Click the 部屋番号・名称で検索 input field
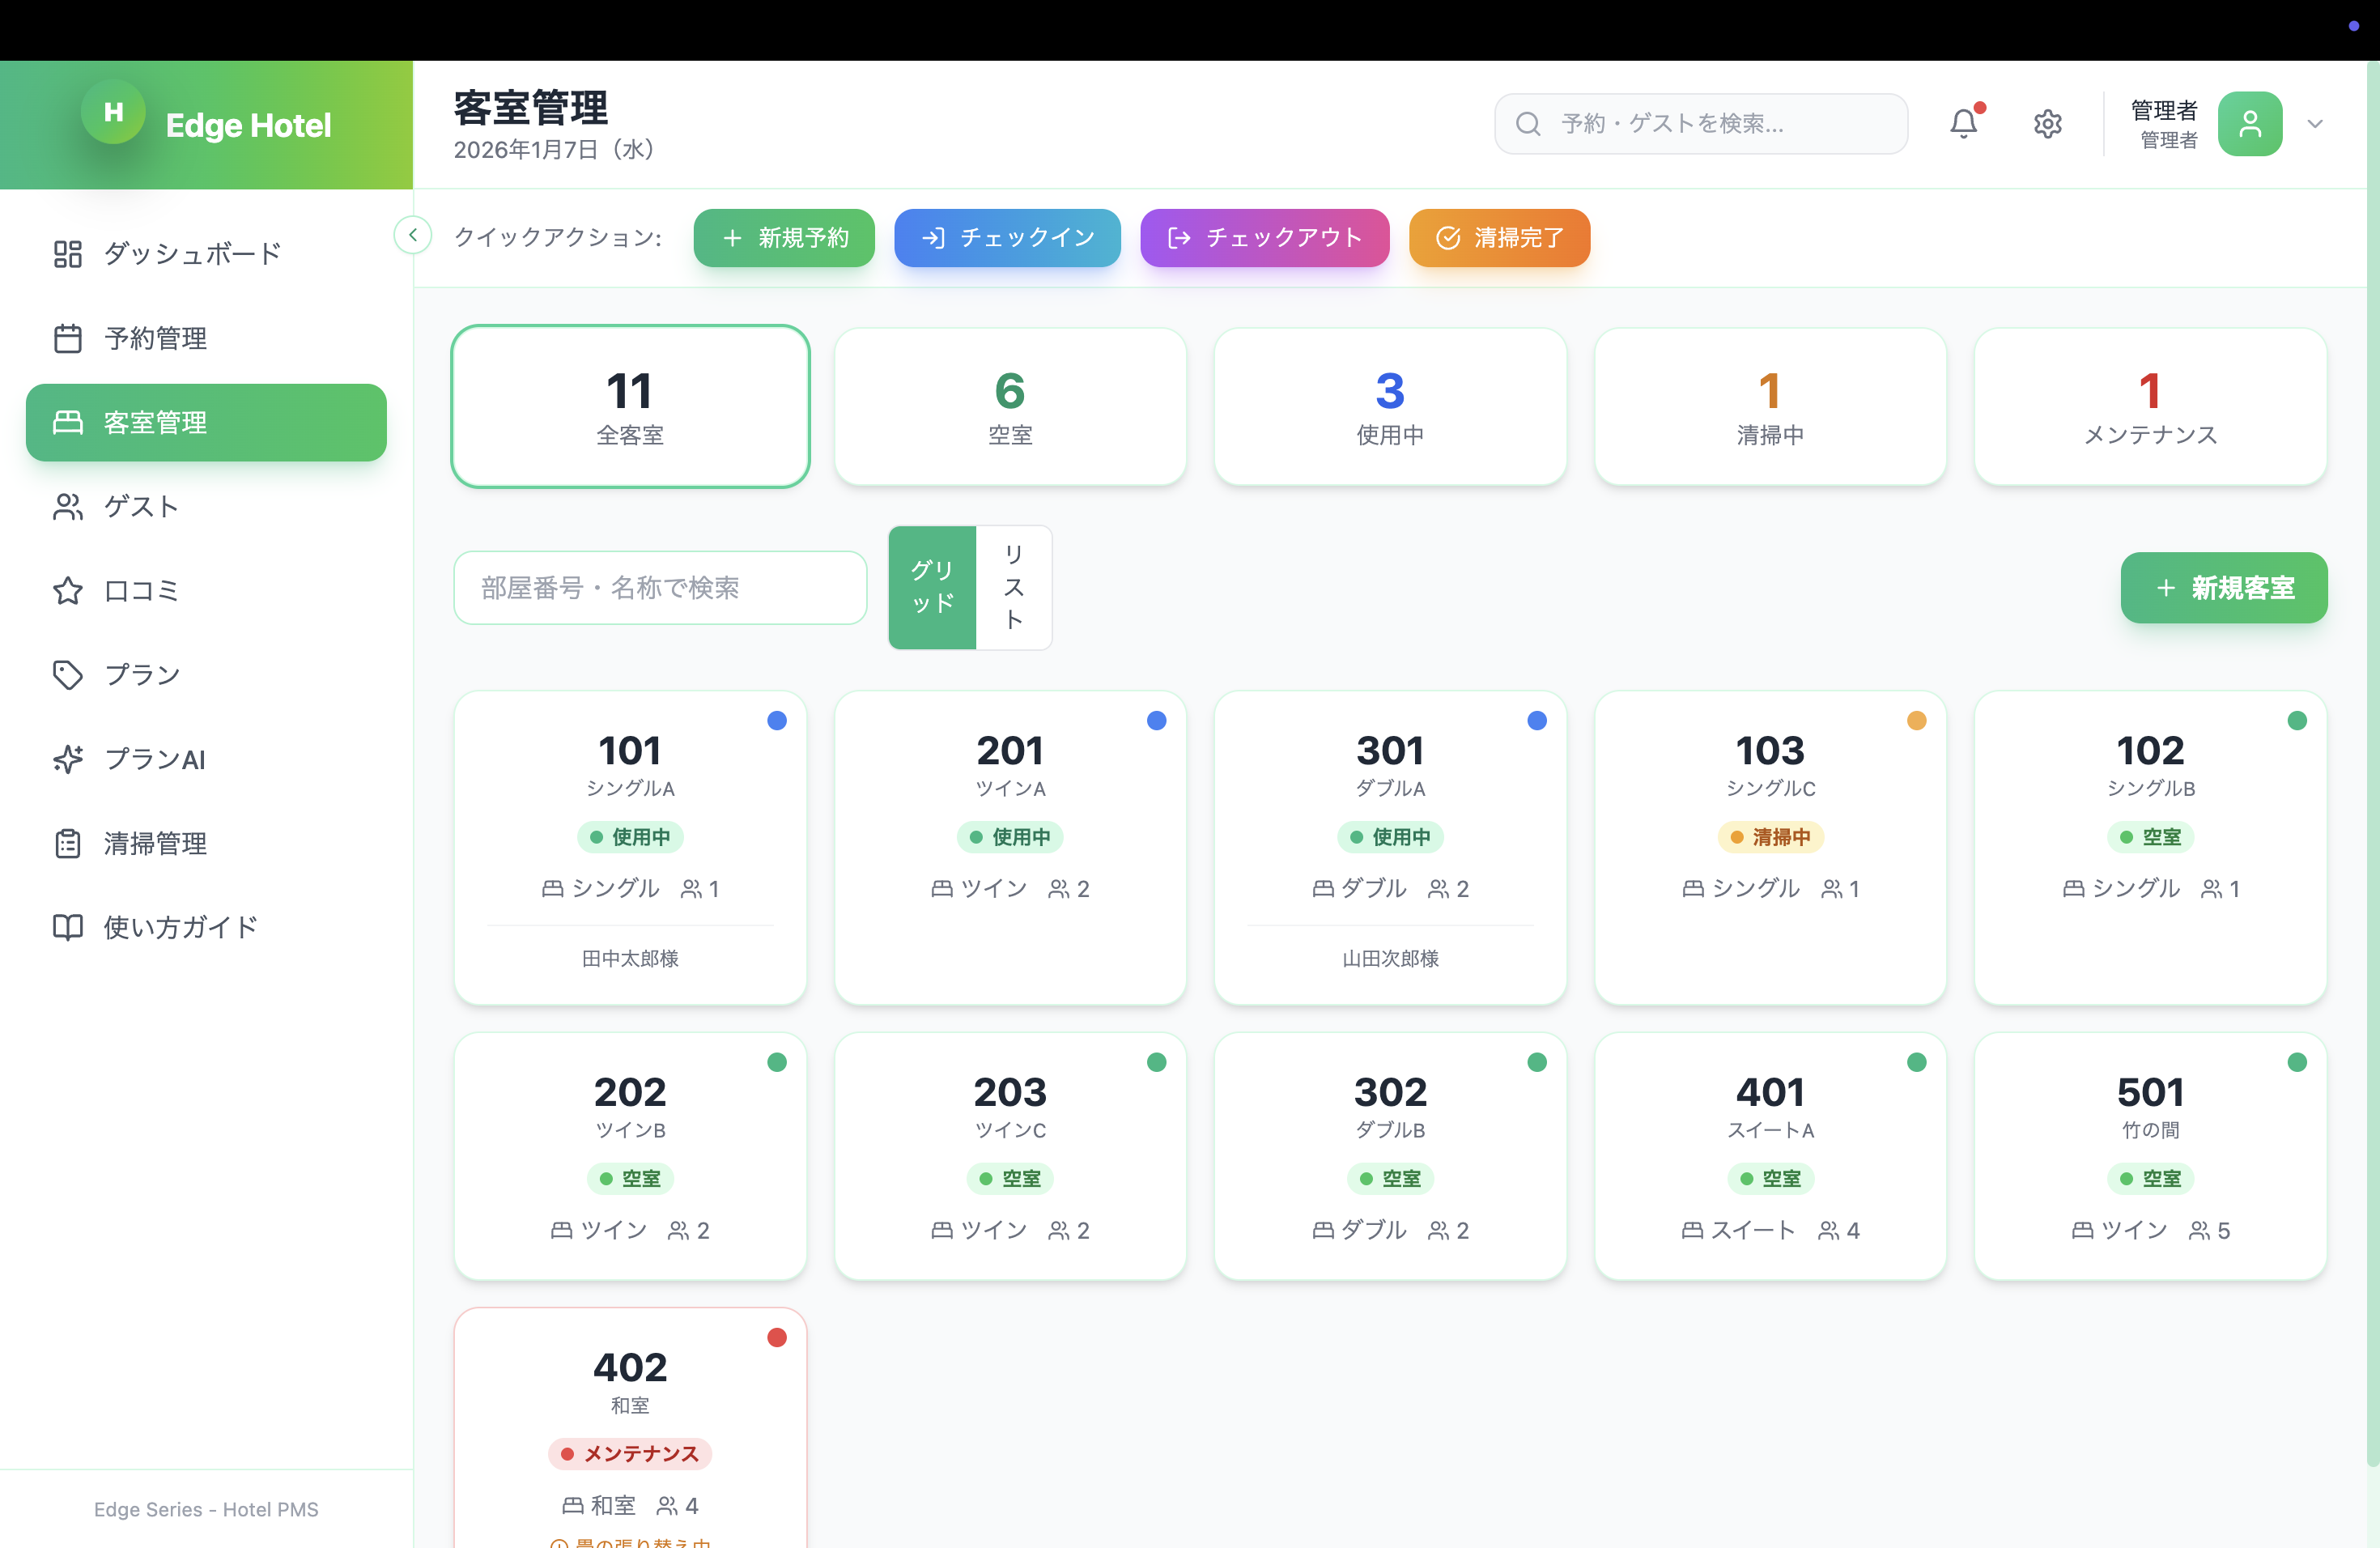Screen dimensions: 2380x1548 click(x=660, y=588)
